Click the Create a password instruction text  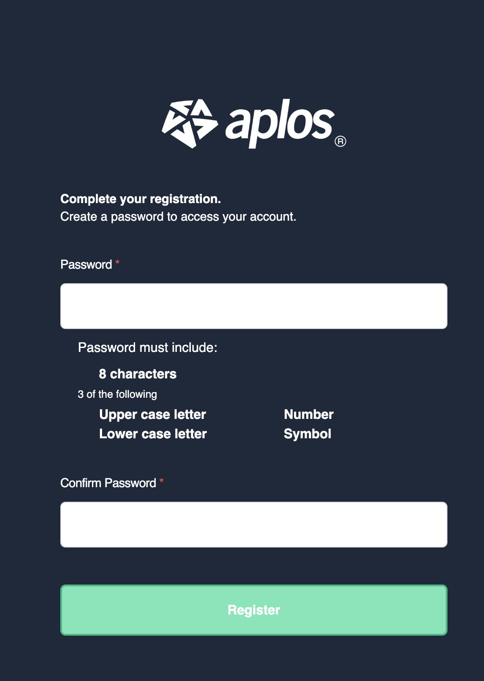tap(178, 217)
